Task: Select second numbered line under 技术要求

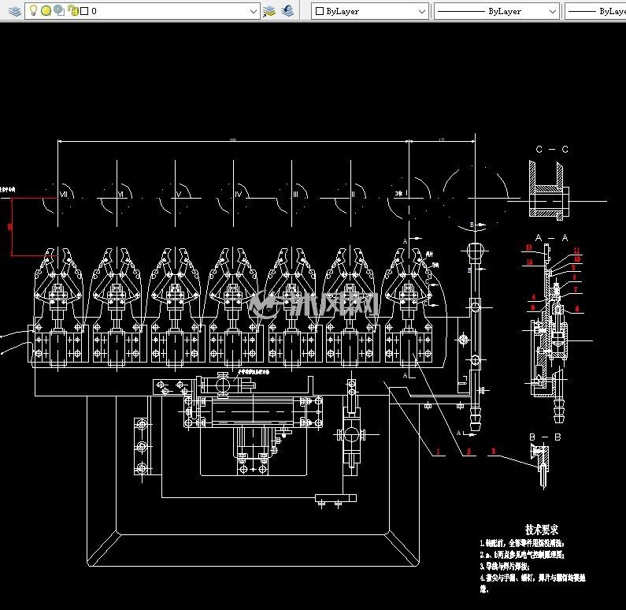Action: 522,555
